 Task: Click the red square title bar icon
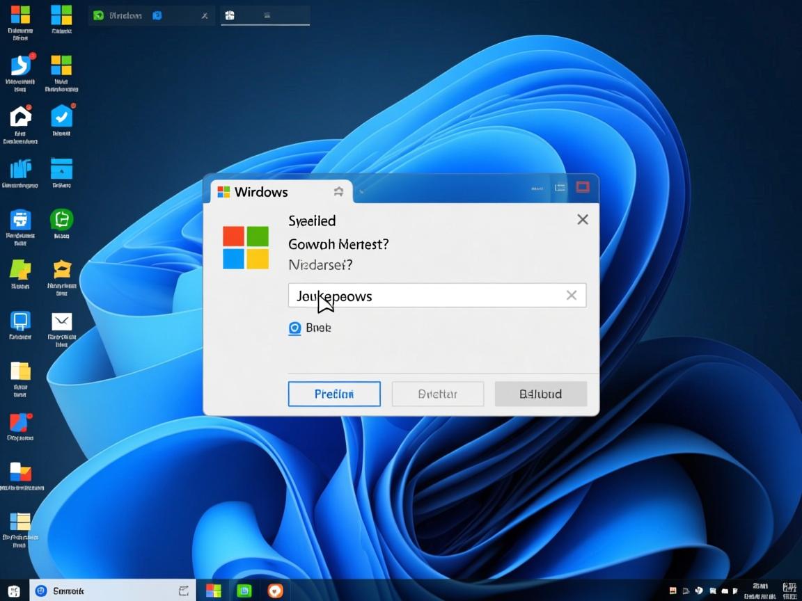click(582, 187)
